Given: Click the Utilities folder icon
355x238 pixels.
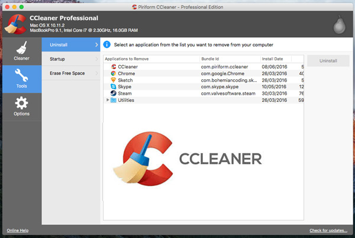Looking at the screenshot, I should click(x=114, y=100).
